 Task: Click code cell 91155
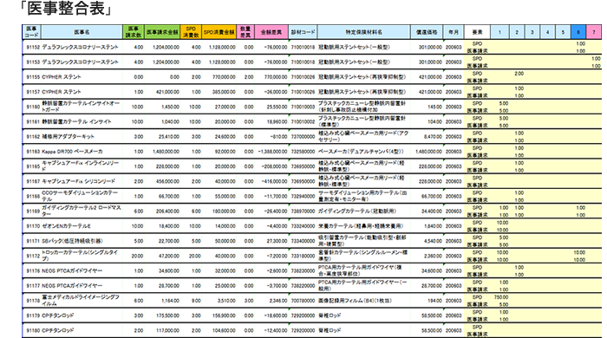pyautogui.click(x=33, y=77)
